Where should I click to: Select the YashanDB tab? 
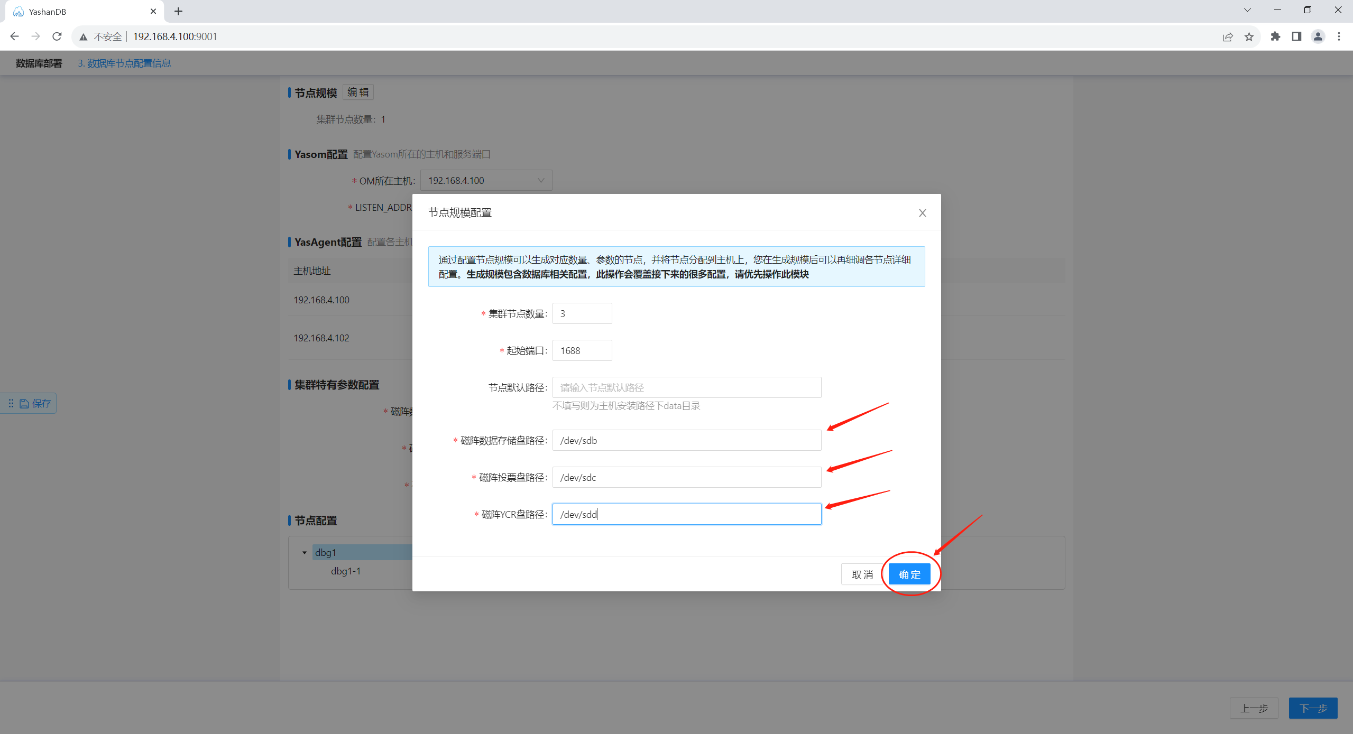[85, 12]
